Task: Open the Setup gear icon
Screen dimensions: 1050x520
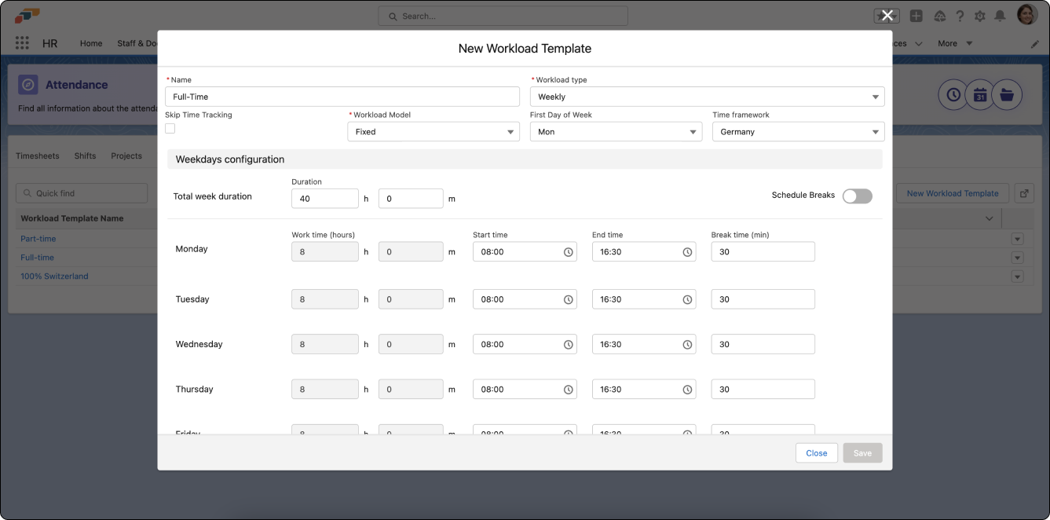Action: point(979,15)
